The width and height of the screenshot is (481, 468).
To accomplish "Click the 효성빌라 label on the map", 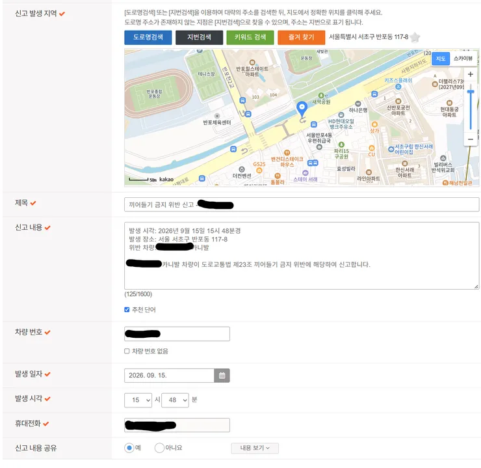I will (346, 169).
